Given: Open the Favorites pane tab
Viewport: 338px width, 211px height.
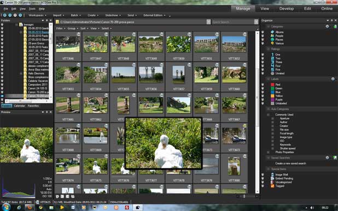Looking at the screenshot, I should pos(33,106).
